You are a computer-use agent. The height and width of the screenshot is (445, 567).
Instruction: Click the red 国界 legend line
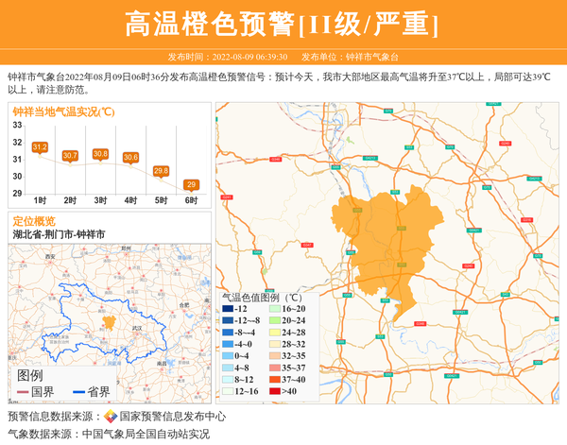click(21, 392)
